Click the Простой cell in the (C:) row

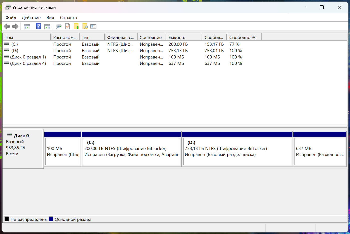[62, 44]
